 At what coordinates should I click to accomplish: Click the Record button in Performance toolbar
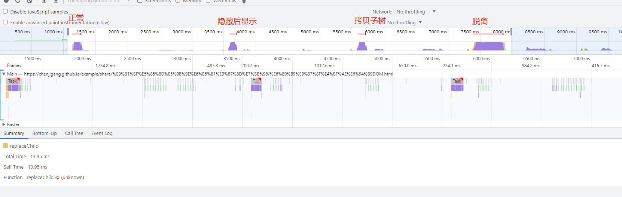click(x=6, y=1)
